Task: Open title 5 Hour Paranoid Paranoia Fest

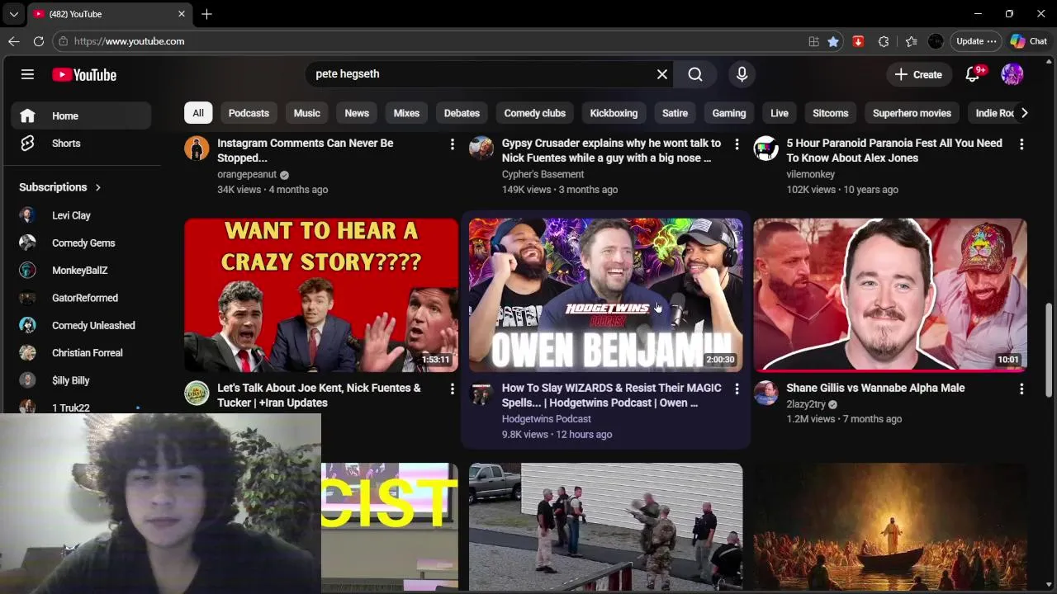Action: click(x=894, y=150)
